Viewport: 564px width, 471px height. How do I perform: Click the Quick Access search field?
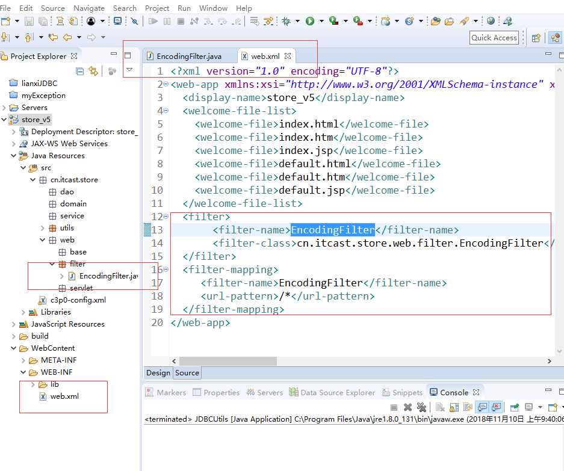494,38
